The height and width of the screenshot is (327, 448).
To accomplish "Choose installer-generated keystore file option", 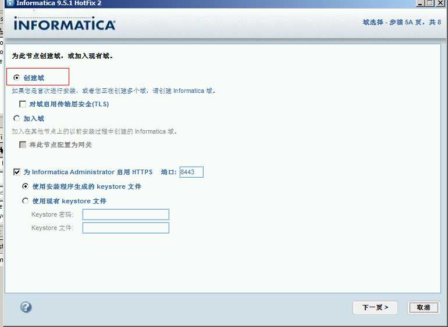I will 26,186.
